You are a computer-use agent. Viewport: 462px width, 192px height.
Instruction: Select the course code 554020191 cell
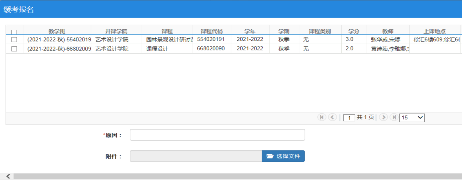(211, 39)
